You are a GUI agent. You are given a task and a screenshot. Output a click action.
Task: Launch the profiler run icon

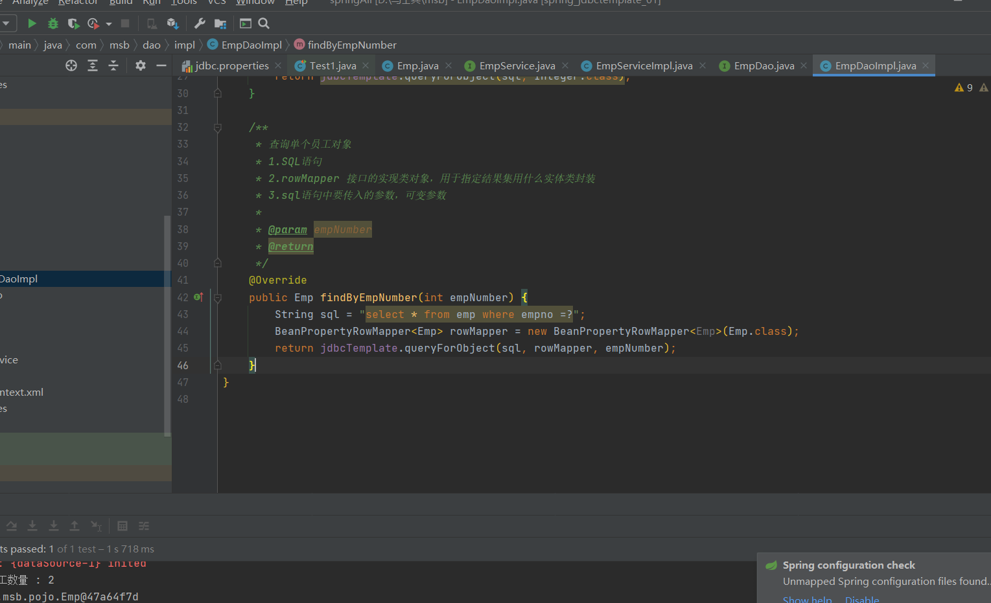click(93, 23)
